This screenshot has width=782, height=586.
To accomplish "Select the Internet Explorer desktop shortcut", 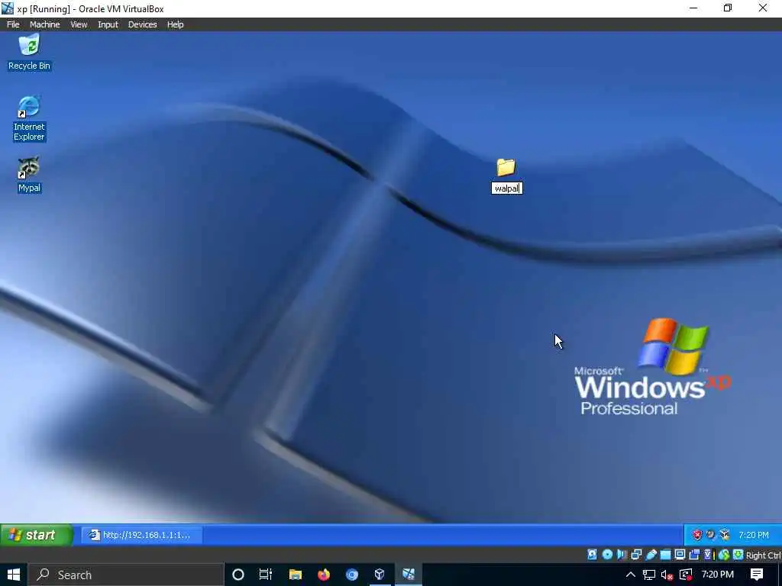I will (x=29, y=118).
